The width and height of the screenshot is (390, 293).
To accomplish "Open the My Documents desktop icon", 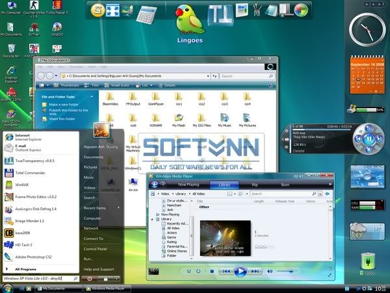I will (10, 29).
